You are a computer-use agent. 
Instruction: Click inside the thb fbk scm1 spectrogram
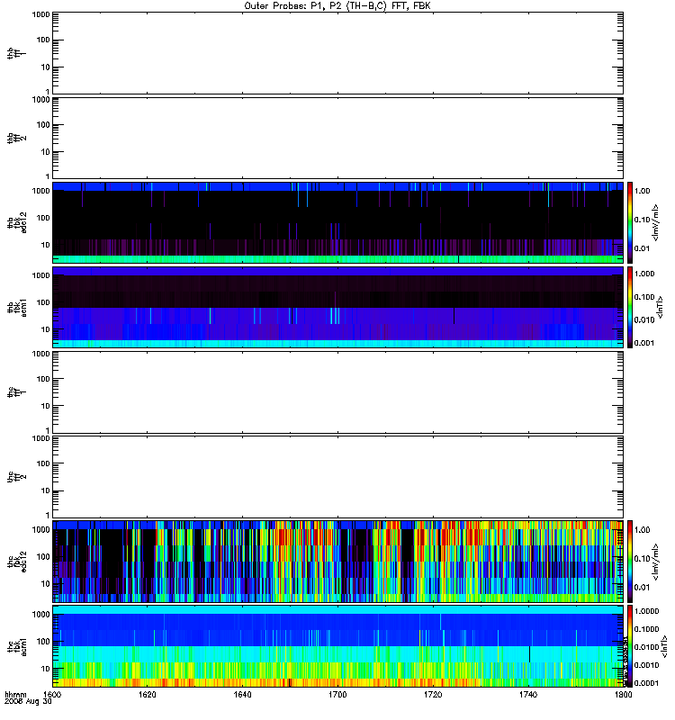(337, 307)
